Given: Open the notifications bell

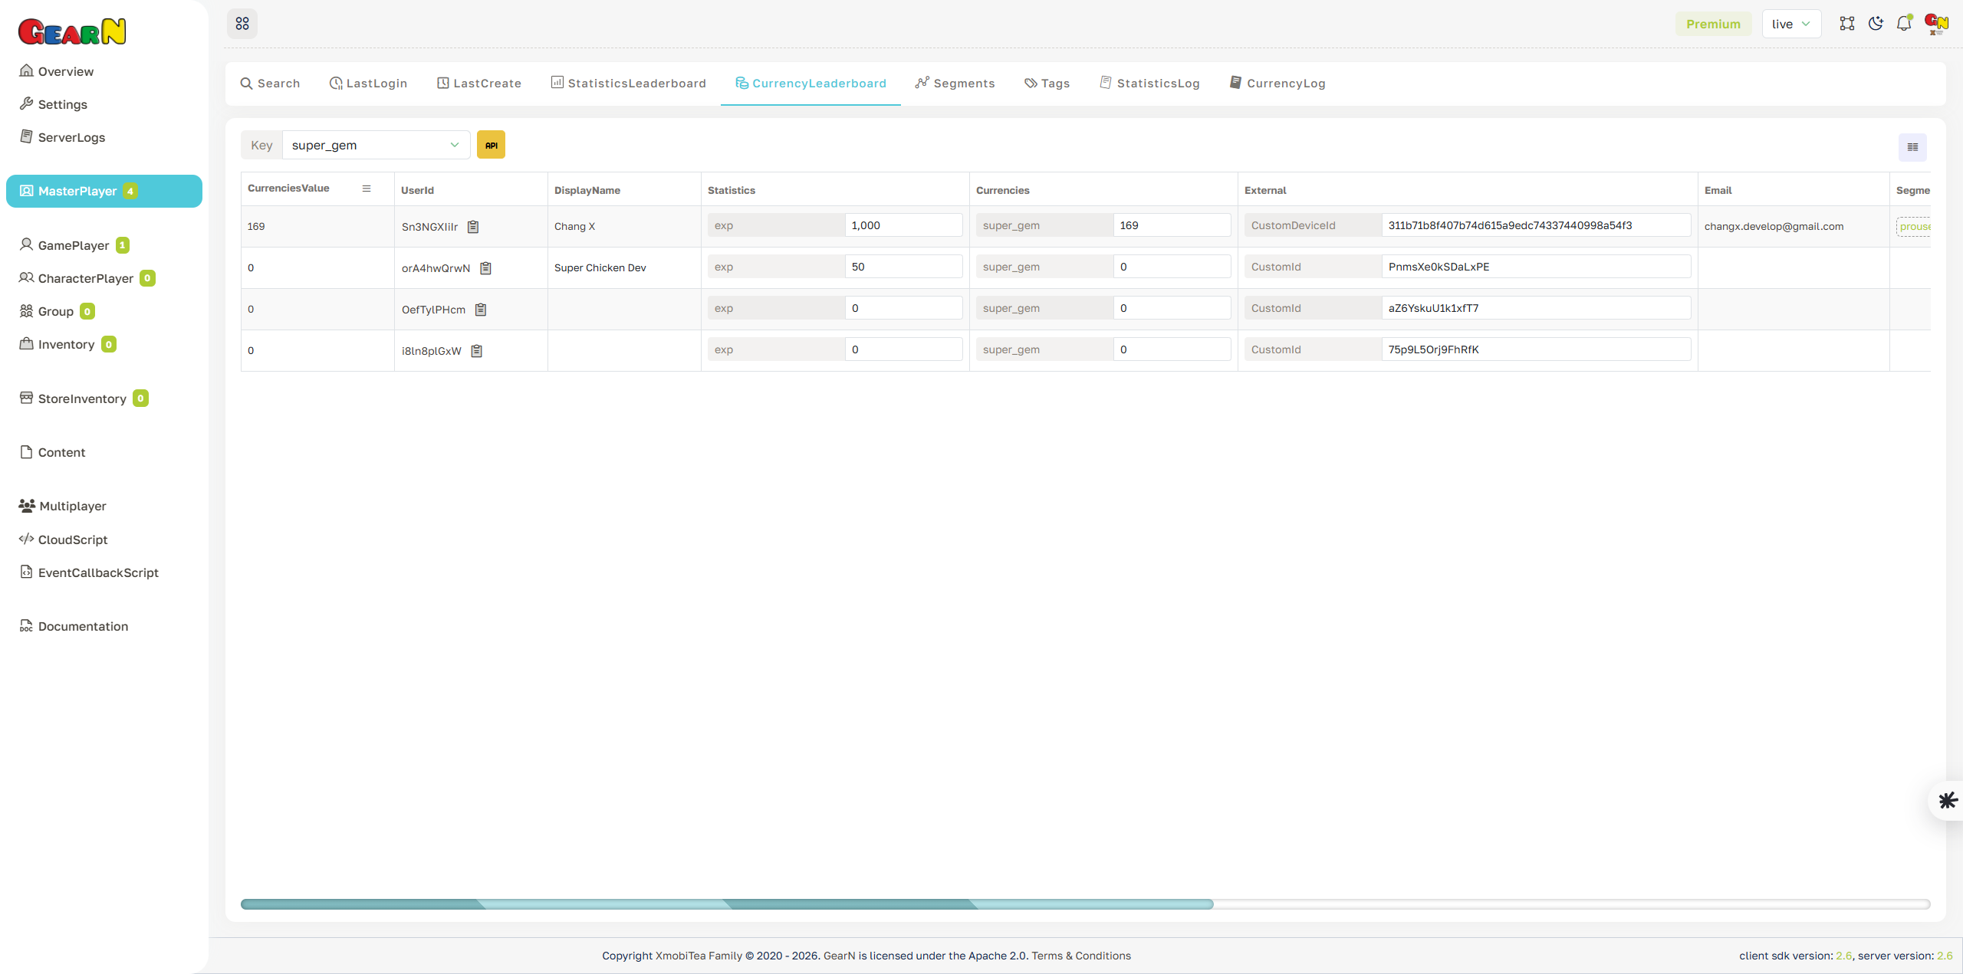Looking at the screenshot, I should pyautogui.click(x=1903, y=23).
